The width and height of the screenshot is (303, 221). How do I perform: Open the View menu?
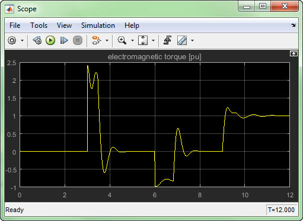tap(64, 25)
